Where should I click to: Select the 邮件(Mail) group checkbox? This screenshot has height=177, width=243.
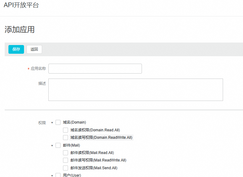pyautogui.click(x=58, y=145)
